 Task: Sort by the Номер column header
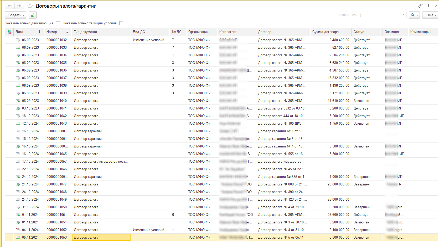(58, 32)
